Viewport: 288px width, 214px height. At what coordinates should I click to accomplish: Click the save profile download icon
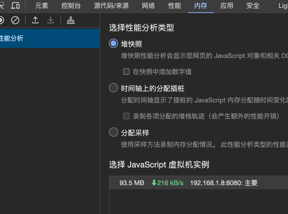(51, 20)
